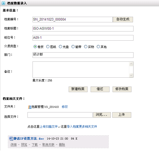Screen dimensions: 159x151
Task: Click the 下载 link for the attached file
Action: click(x=35, y=145)
